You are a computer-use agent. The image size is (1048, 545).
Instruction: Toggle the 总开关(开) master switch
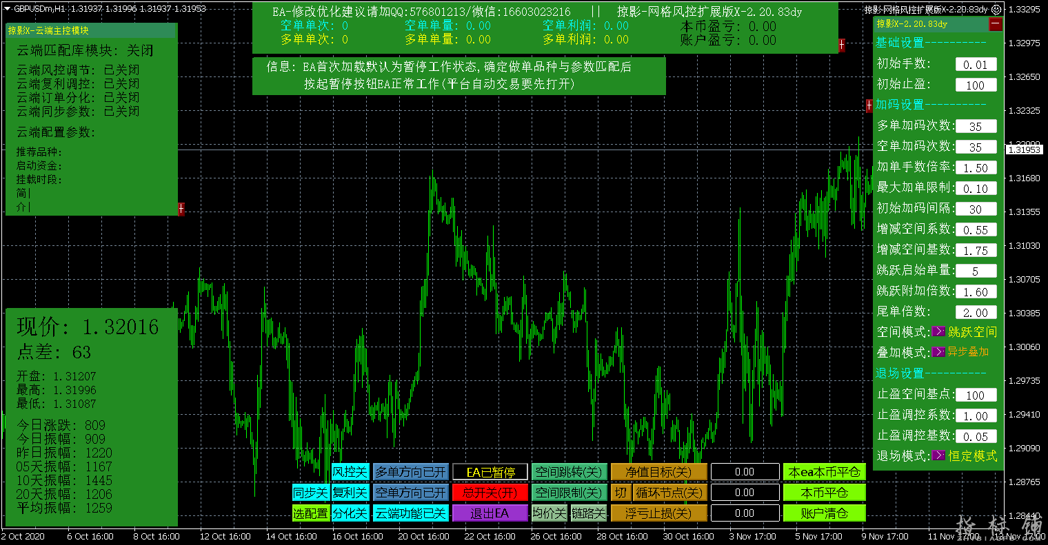pos(490,493)
